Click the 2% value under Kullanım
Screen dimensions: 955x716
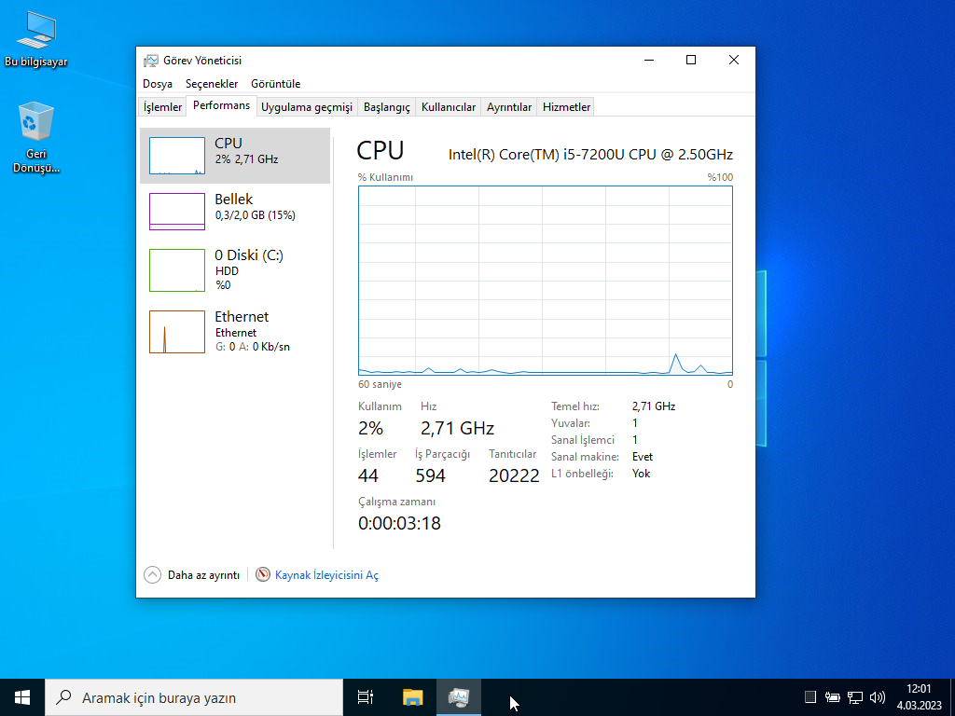tap(371, 429)
